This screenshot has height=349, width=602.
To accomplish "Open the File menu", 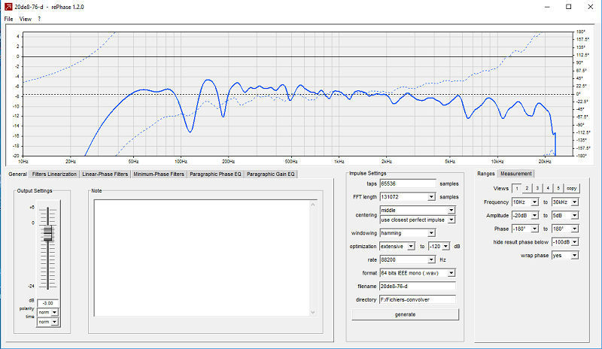I will [8, 19].
